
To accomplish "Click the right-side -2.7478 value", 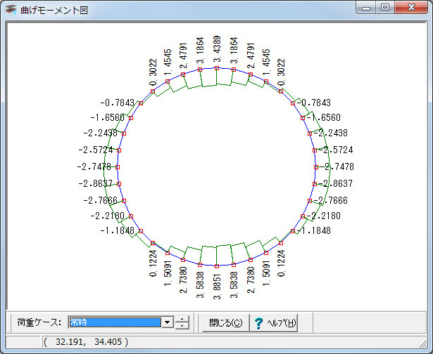I will (x=339, y=166).
